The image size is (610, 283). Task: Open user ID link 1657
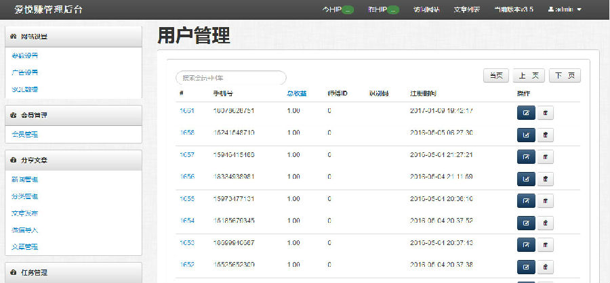[187, 155]
